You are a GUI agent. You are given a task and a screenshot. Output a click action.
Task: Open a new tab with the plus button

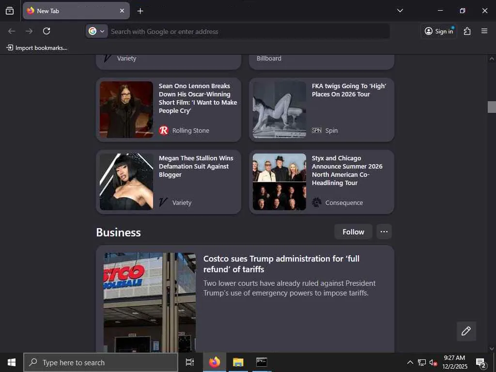[x=140, y=11]
